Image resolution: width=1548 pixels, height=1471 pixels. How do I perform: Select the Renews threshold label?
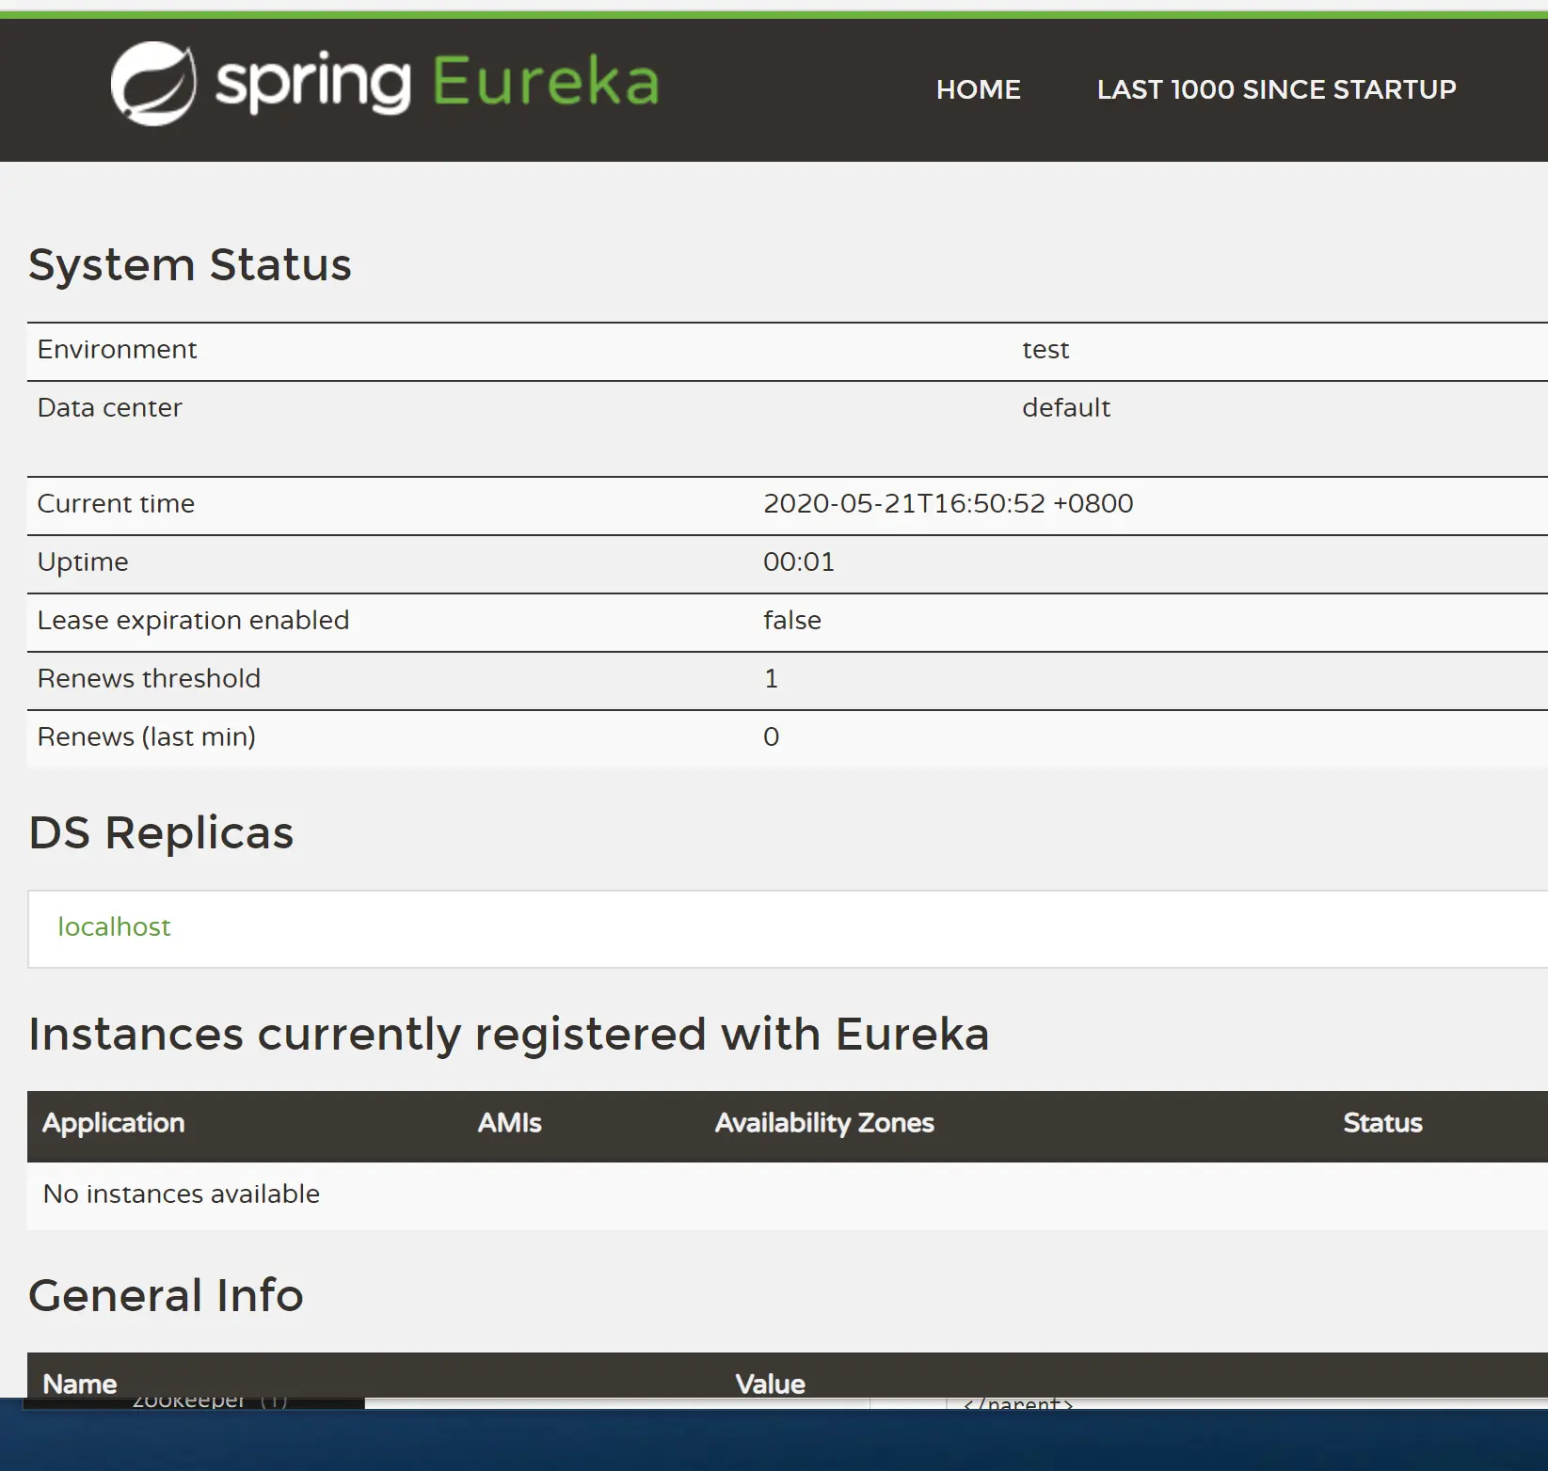(x=149, y=679)
